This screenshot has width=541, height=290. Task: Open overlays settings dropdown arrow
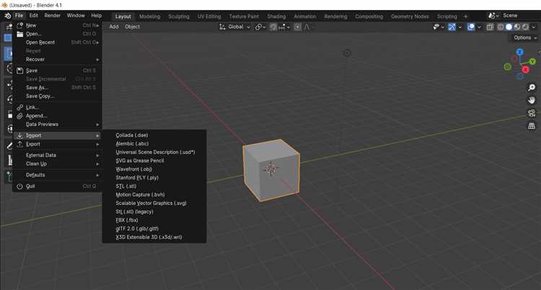click(x=479, y=27)
